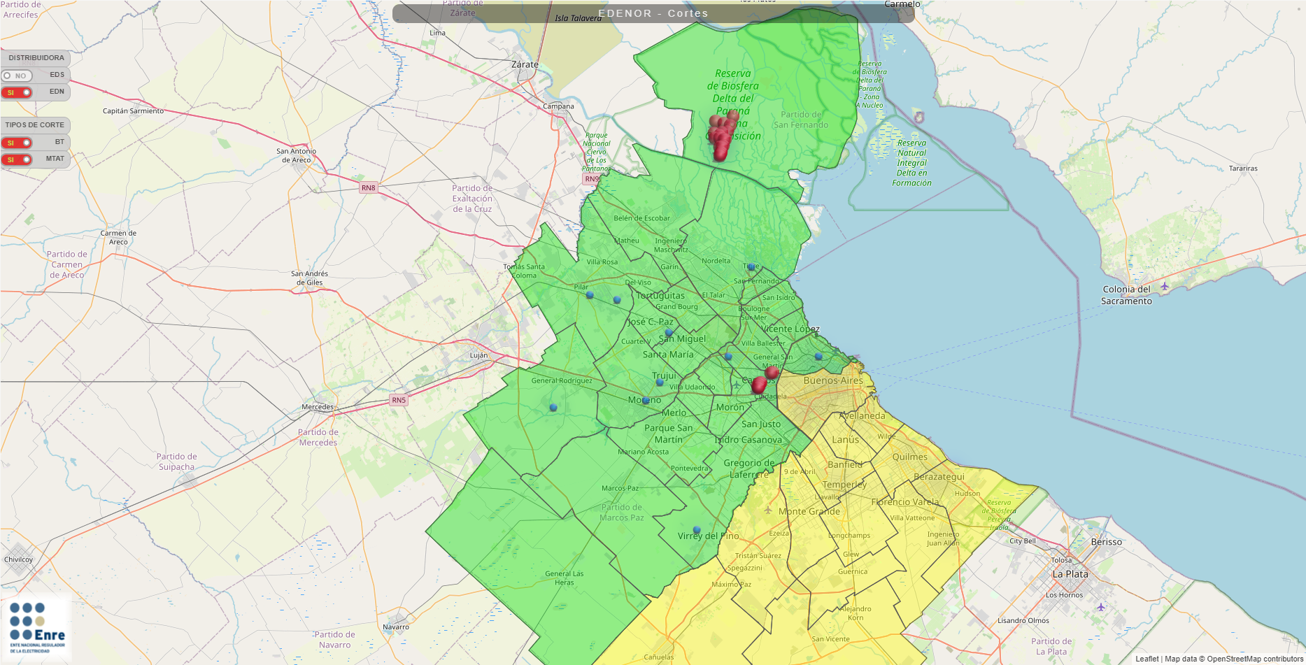Image resolution: width=1306 pixels, height=665 pixels.
Task: Select the blue marker on Moreno
Action: pos(646,400)
